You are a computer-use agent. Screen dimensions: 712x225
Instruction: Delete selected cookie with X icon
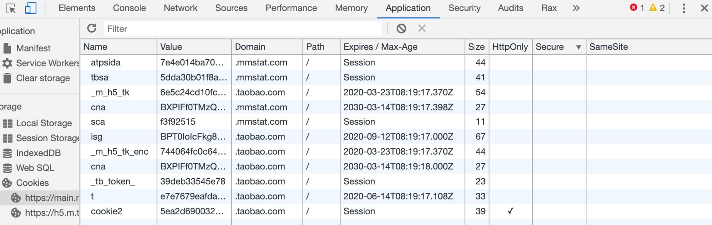[422, 29]
